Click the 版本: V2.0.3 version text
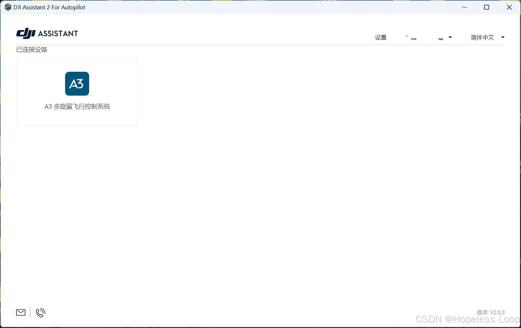This screenshot has height=328, width=521. point(491,312)
